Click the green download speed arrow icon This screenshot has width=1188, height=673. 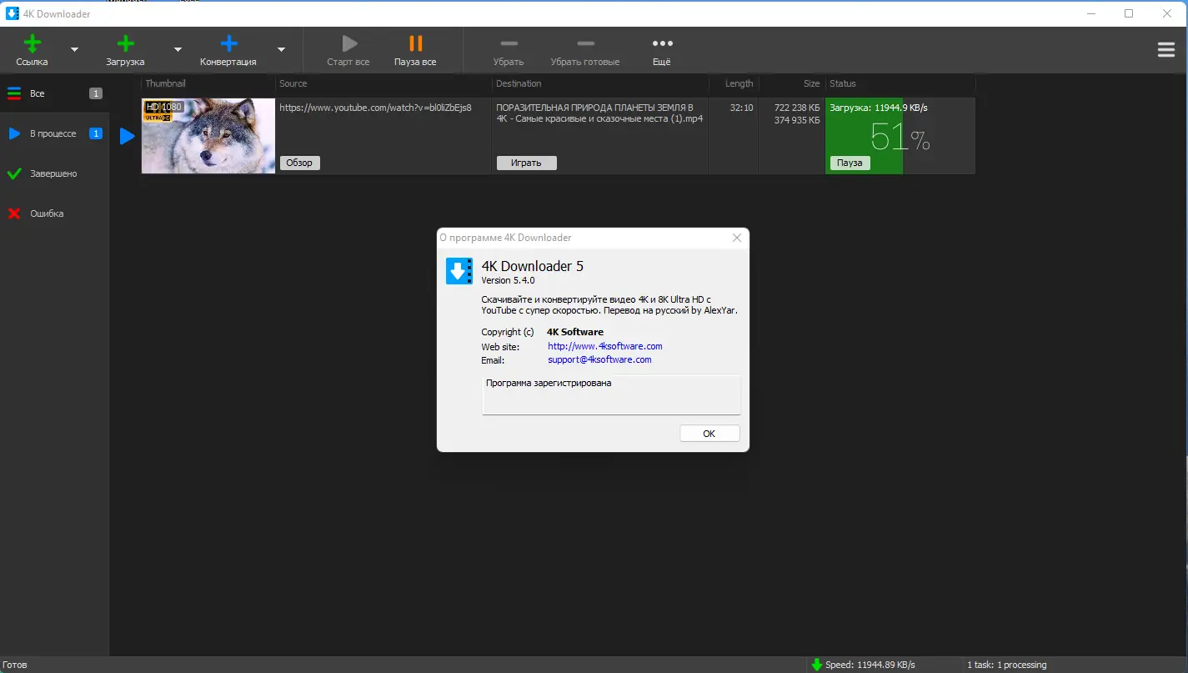tap(817, 665)
